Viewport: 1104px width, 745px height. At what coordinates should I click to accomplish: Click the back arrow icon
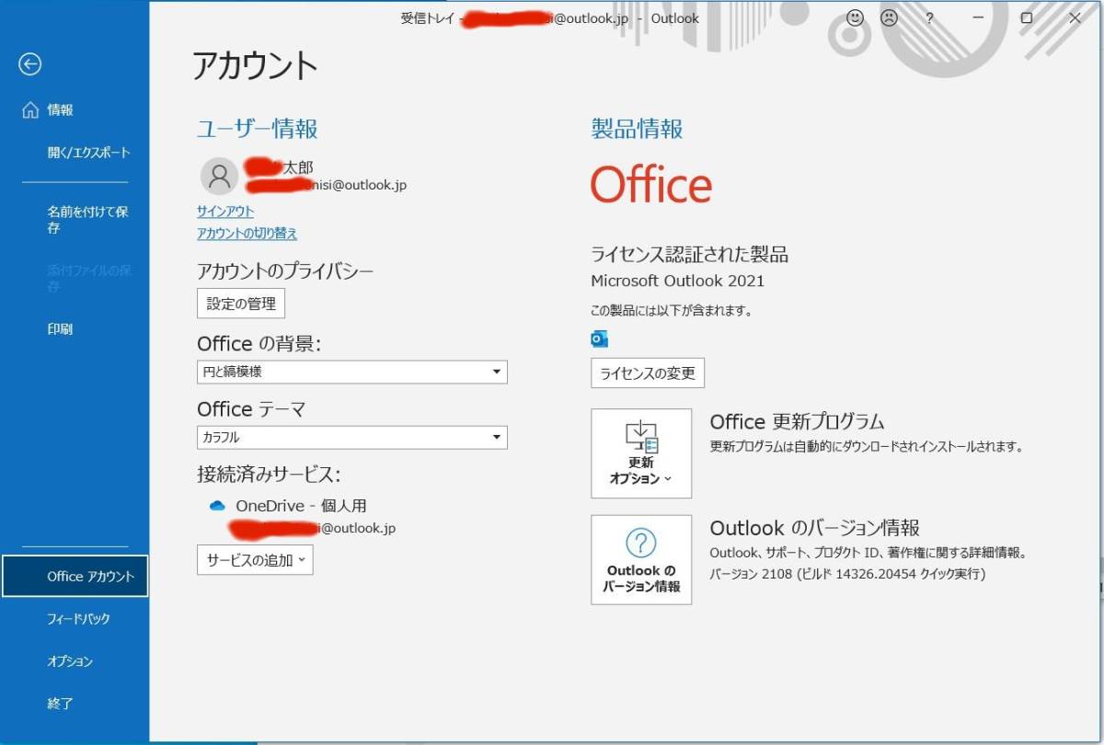[30, 63]
